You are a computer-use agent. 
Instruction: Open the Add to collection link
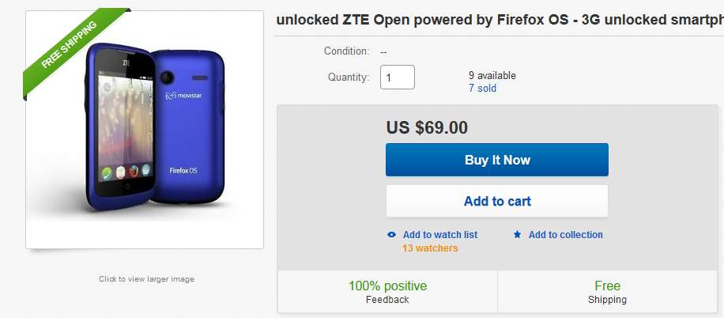tap(565, 235)
